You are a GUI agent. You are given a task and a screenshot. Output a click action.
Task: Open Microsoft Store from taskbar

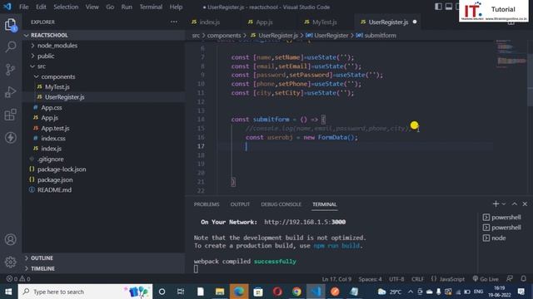click(x=258, y=292)
